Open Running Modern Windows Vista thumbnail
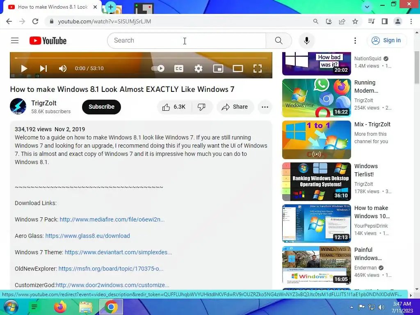The image size is (420, 315). coord(316,98)
